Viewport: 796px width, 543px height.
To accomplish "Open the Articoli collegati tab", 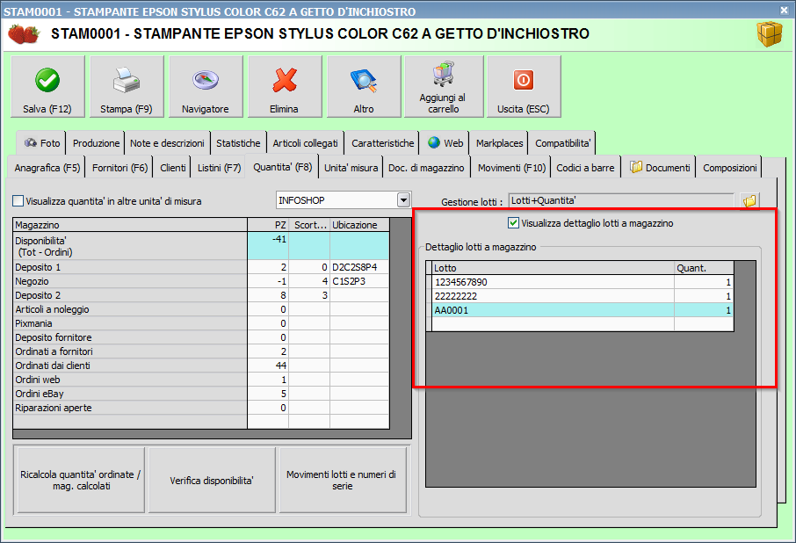I will (305, 143).
